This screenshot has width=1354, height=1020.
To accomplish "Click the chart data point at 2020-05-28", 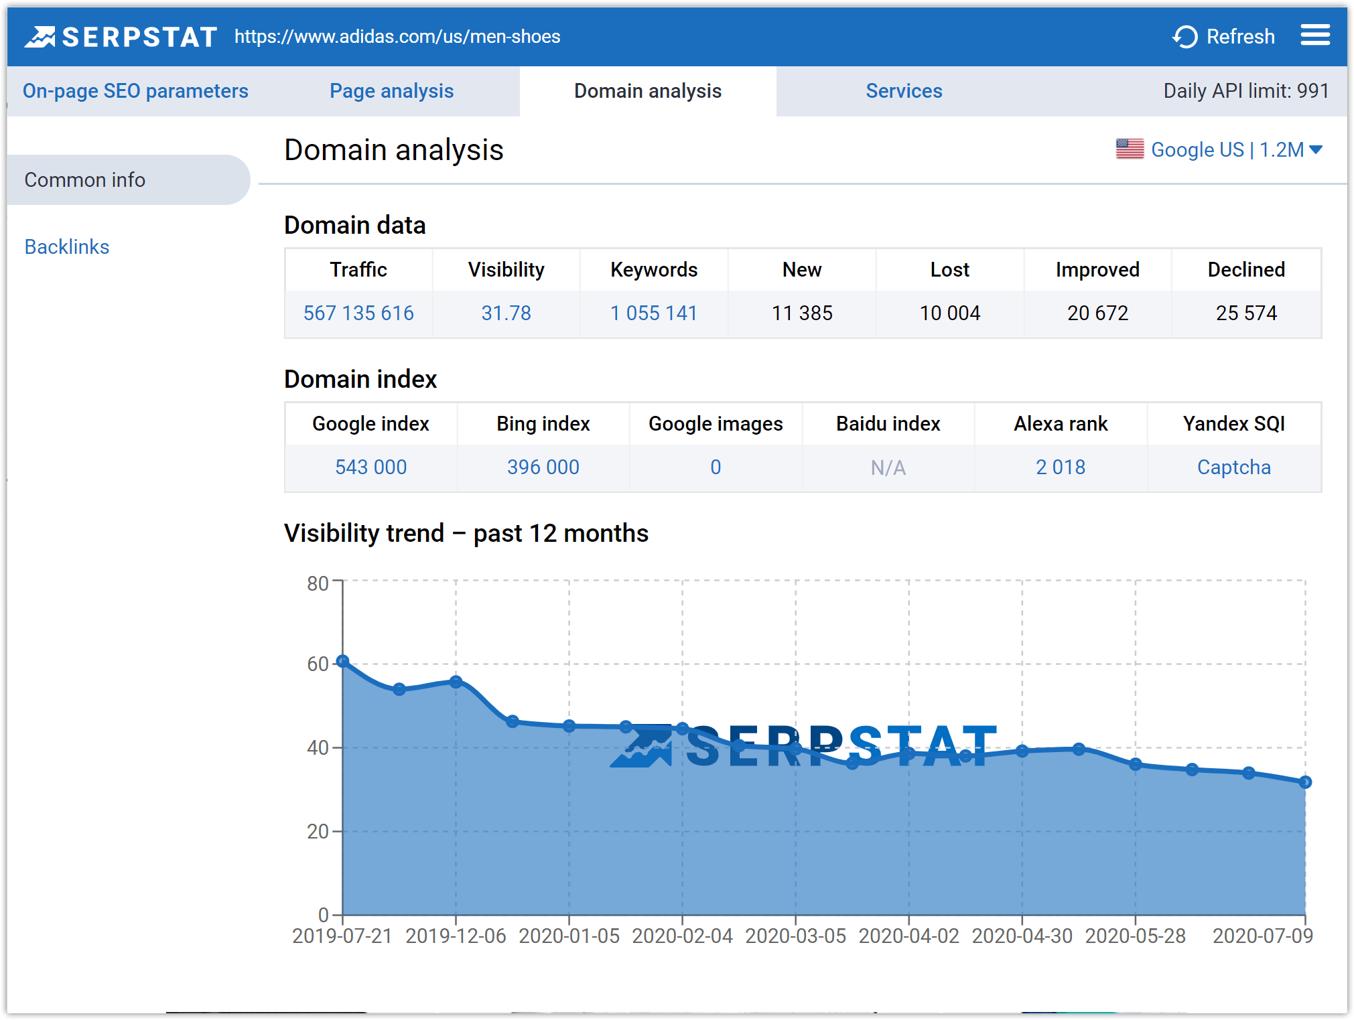I will coord(1135,764).
